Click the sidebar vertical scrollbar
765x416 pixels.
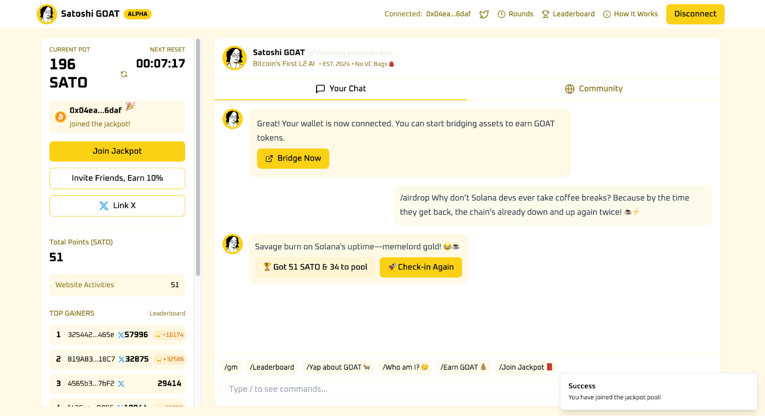click(198, 158)
